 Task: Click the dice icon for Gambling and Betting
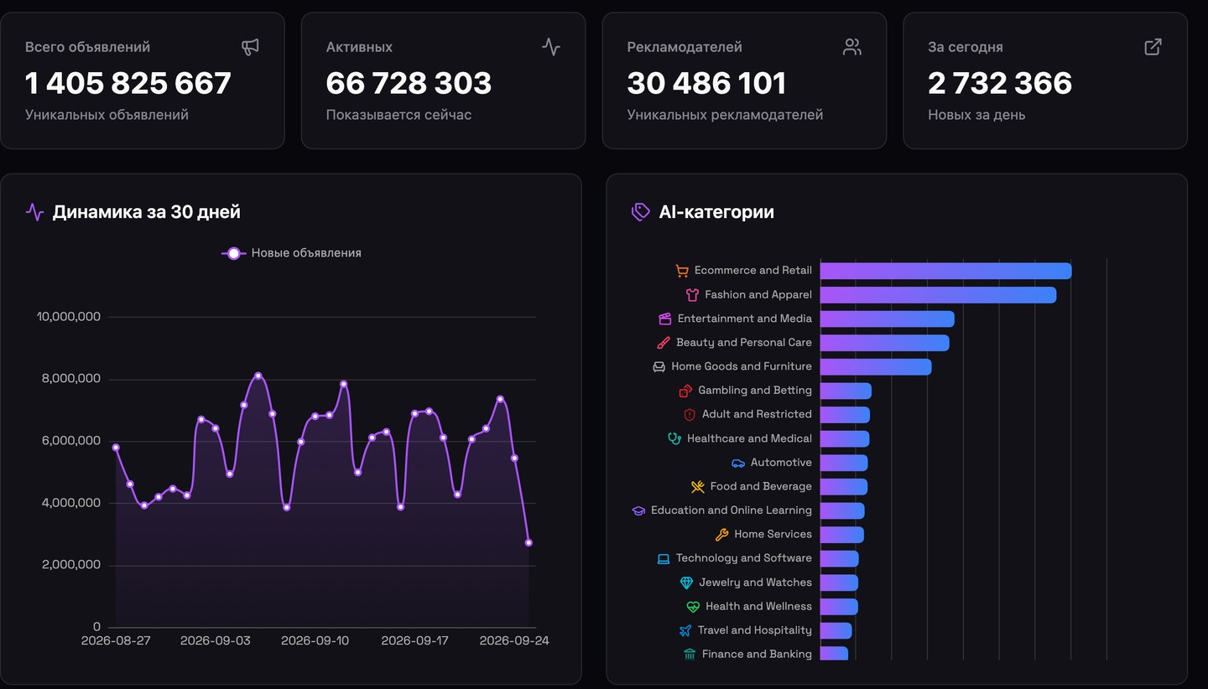pos(685,391)
